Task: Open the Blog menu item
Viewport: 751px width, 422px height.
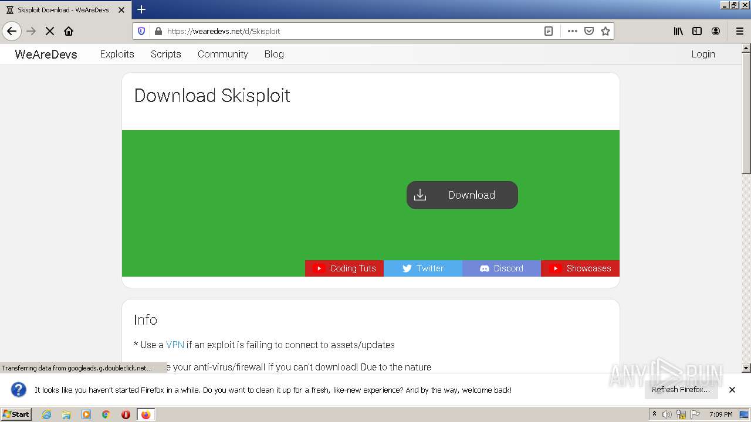Action: [x=274, y=54]
